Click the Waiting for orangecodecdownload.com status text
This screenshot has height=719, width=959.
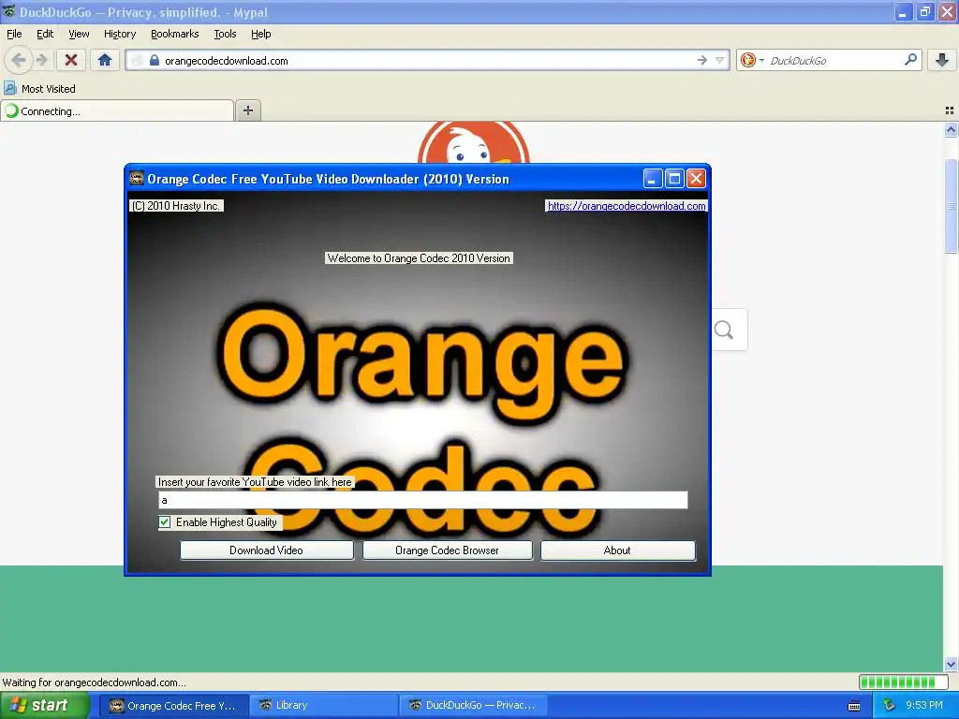pyautogui.click(x=95, y=682)
